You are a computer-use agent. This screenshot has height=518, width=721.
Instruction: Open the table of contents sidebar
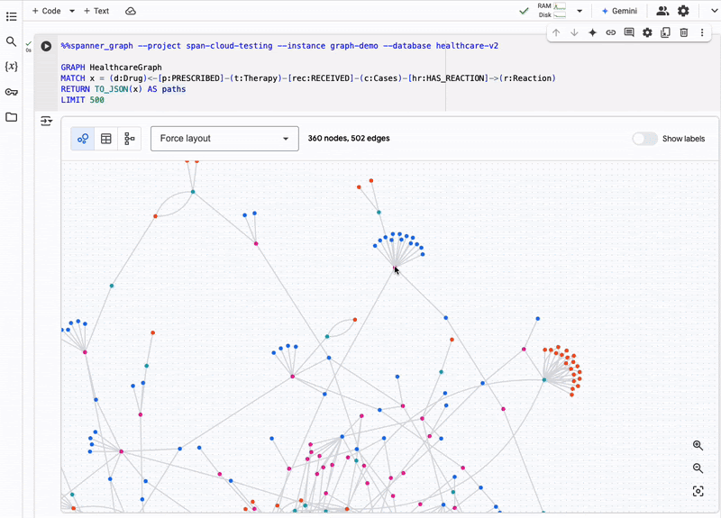click(x=12, y=17)
